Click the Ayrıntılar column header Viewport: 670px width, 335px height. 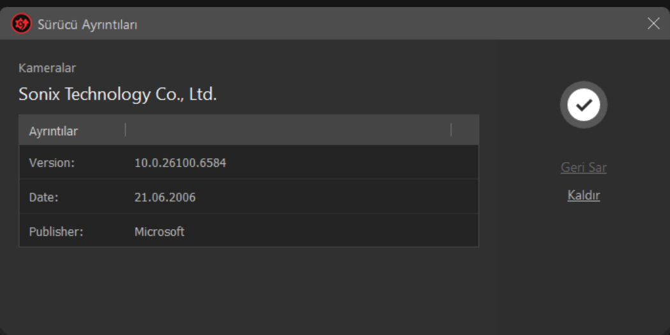(x=54, y=131)
